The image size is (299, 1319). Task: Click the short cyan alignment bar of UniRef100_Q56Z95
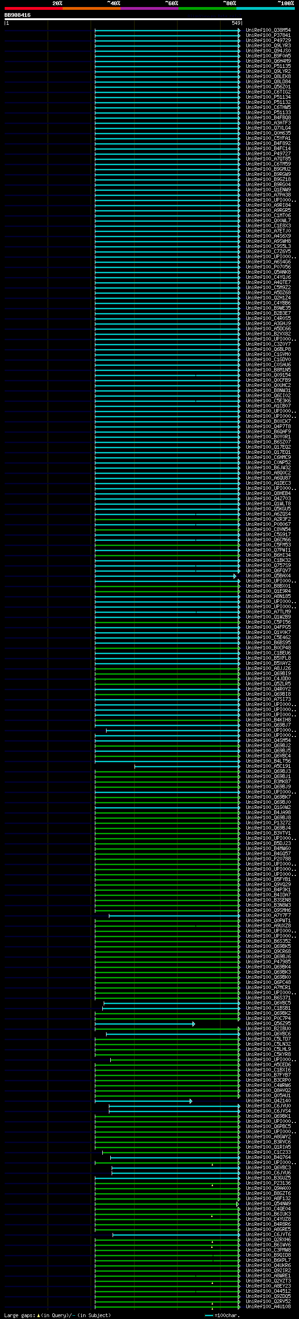click(x=145, y=1024)
